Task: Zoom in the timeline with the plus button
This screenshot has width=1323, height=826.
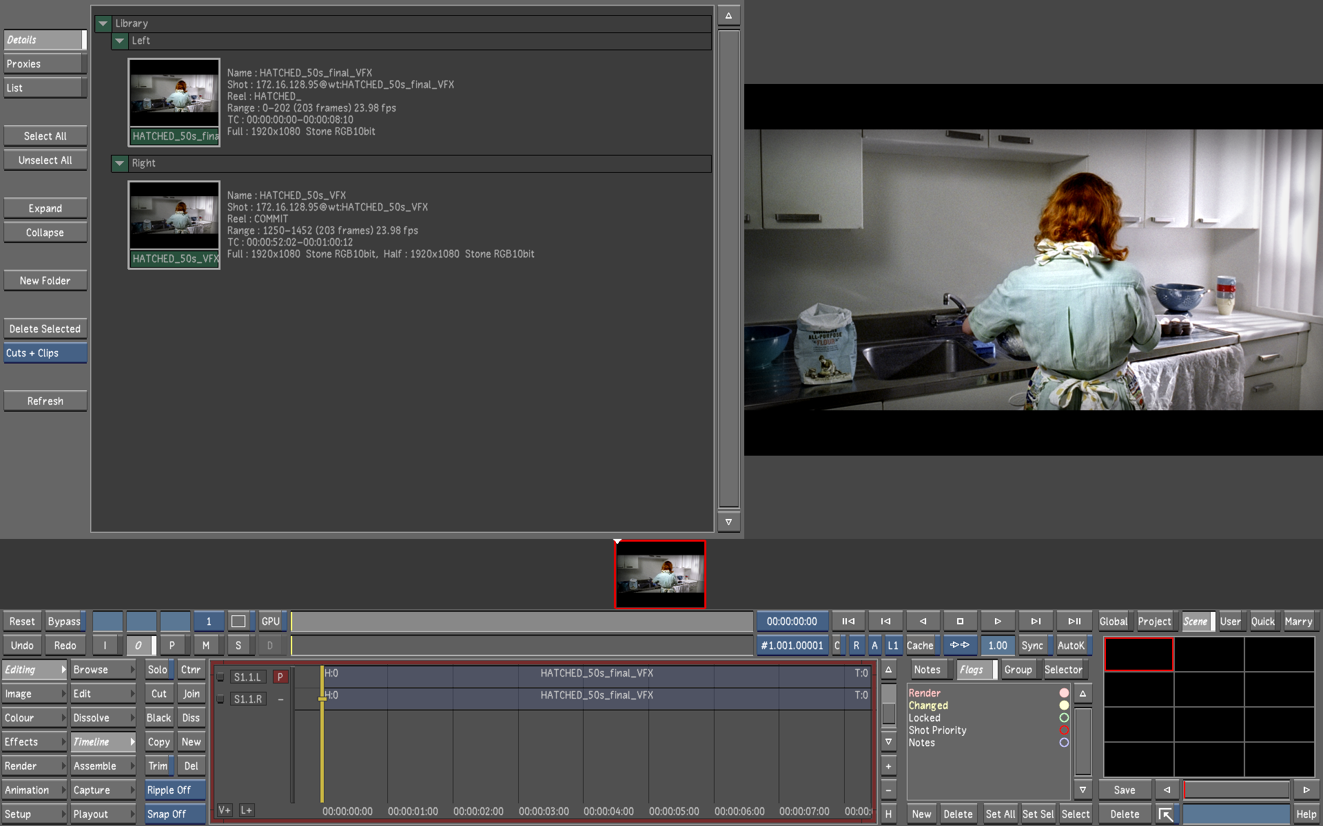Action: click(888, 766)
